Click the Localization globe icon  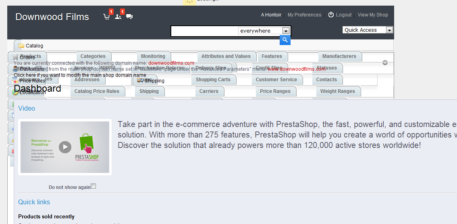pyautogui.click(x=15, y=92)
